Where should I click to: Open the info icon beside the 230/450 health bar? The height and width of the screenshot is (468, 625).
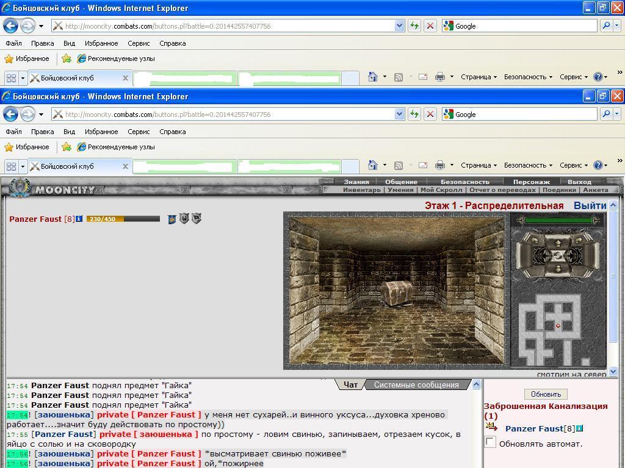[x=79, y=219]
